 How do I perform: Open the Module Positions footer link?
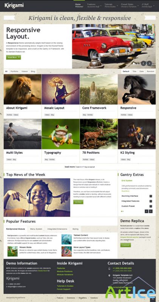[65, 271]
